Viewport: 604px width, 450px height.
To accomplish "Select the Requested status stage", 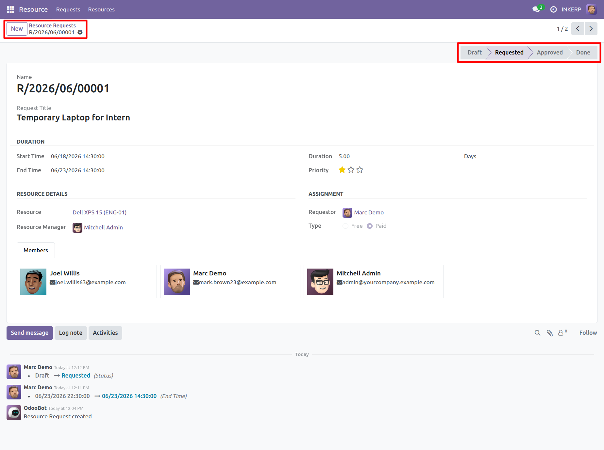I will [509, 53].
